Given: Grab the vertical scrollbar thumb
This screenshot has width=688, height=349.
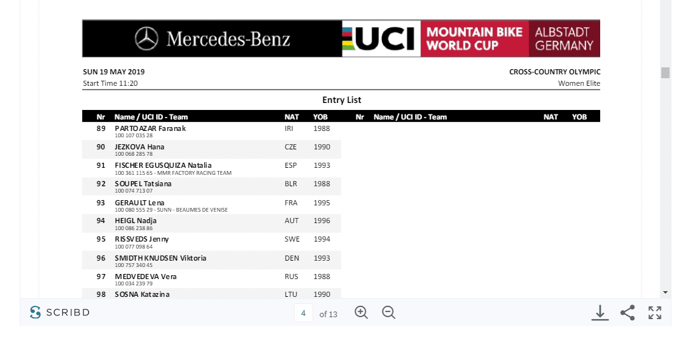Looking at the screenshot, I should click(x=666, y=72).
